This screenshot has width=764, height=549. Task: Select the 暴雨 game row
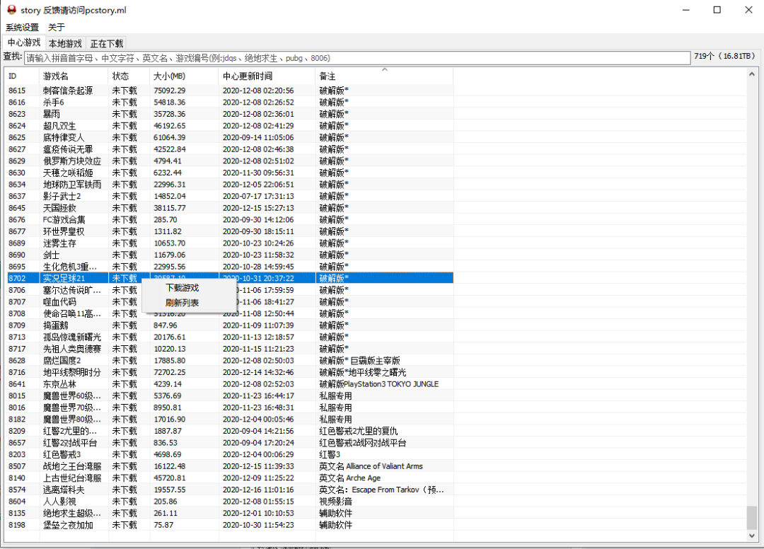click(x=229, y=113)
